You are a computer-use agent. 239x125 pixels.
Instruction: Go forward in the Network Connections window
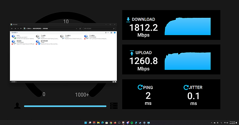click(15, 28)
